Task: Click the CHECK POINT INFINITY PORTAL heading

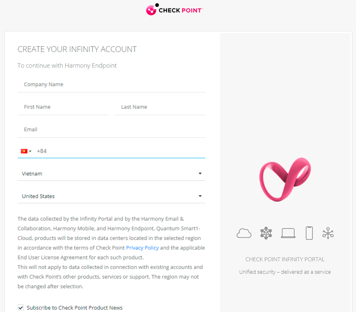Action: click(x=285, y=259)
